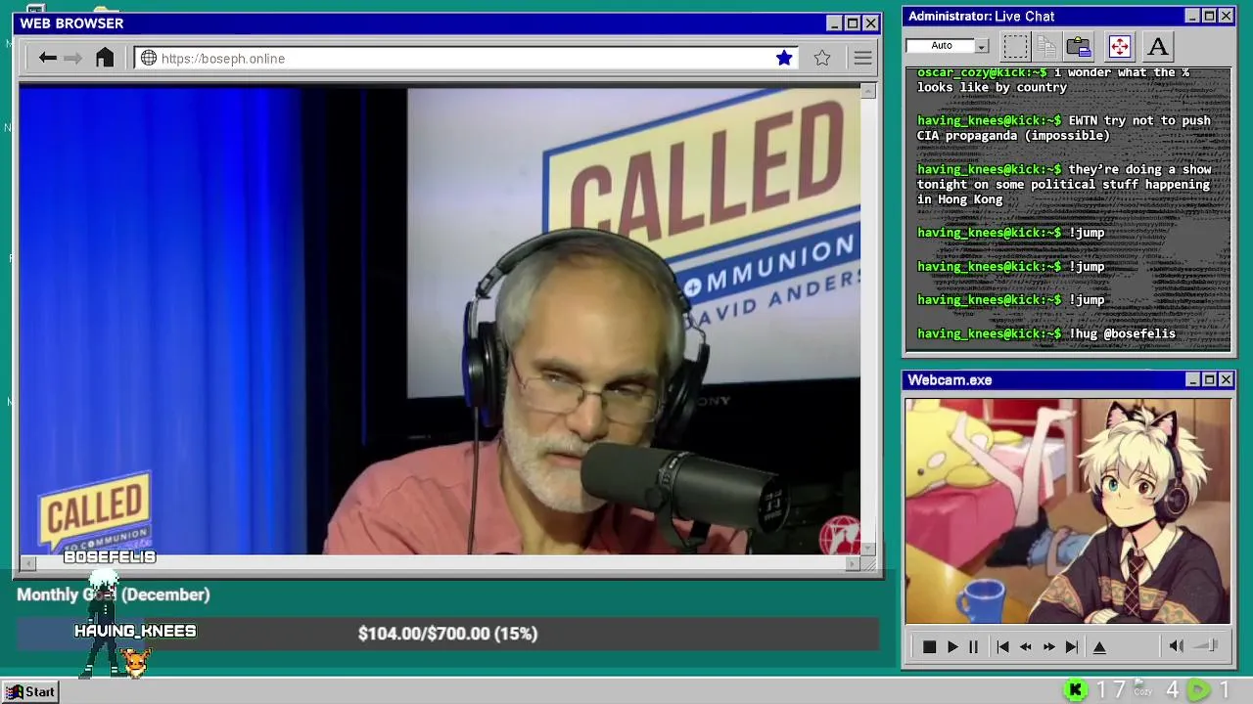The image size is (1253, 704).
Task: Click 'EWTN try not to push' chat message
Action: pyautogui.click(x=1063, y=128)
